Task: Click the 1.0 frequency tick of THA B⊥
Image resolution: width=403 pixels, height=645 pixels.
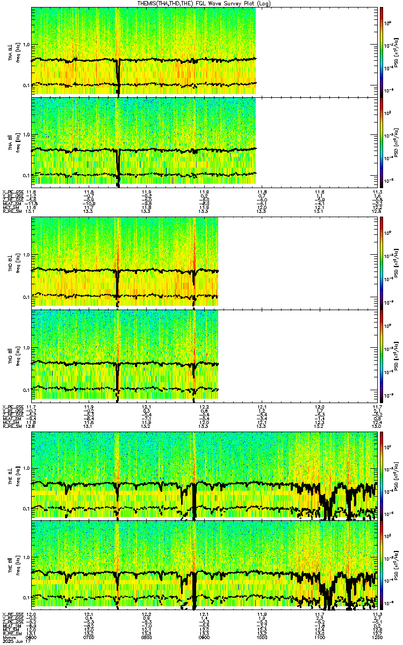Action: pos(26,45)
